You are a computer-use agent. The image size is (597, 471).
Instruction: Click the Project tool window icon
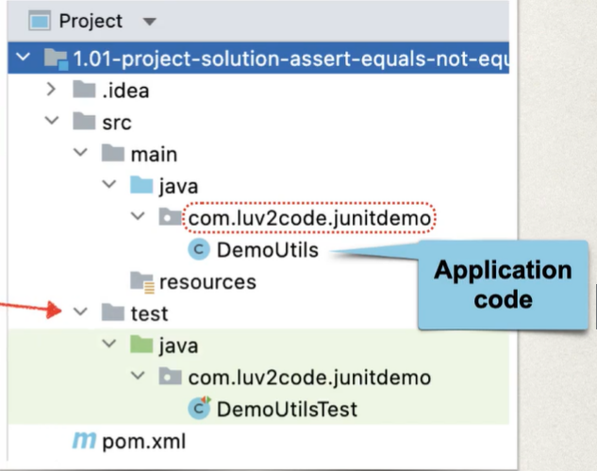pyautogui.click(x=38, y=21)
